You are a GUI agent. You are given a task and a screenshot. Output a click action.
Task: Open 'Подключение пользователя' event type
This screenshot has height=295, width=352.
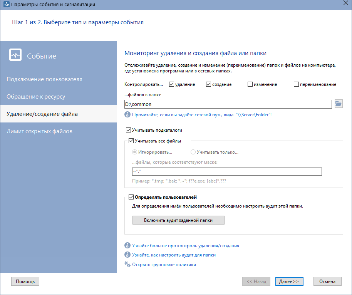(x=44, y=79)
